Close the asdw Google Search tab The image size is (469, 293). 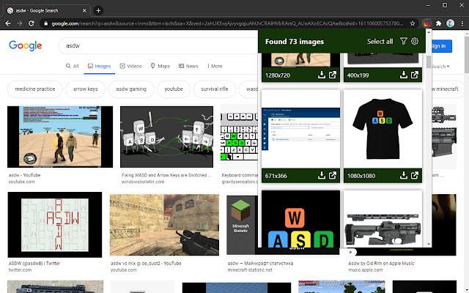84,10
